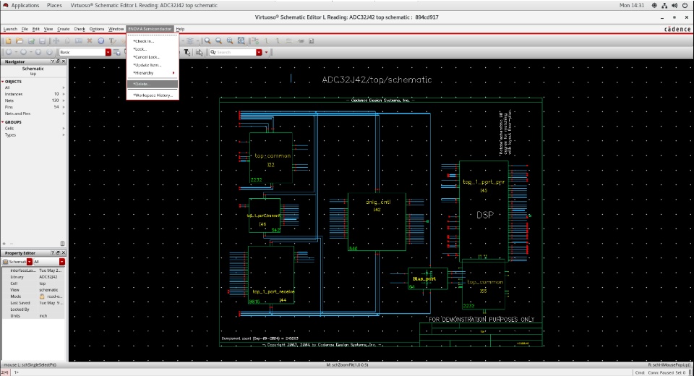Screen dimensions: 694x376
Task: Float the Navigator panel using undock icon
Action: point(58,61)
